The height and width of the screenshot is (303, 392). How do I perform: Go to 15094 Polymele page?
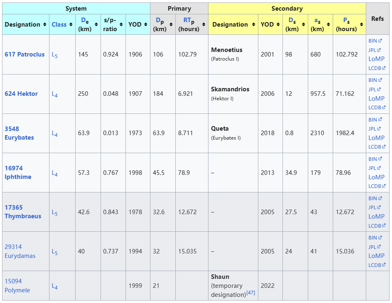(x=17, y=286)
